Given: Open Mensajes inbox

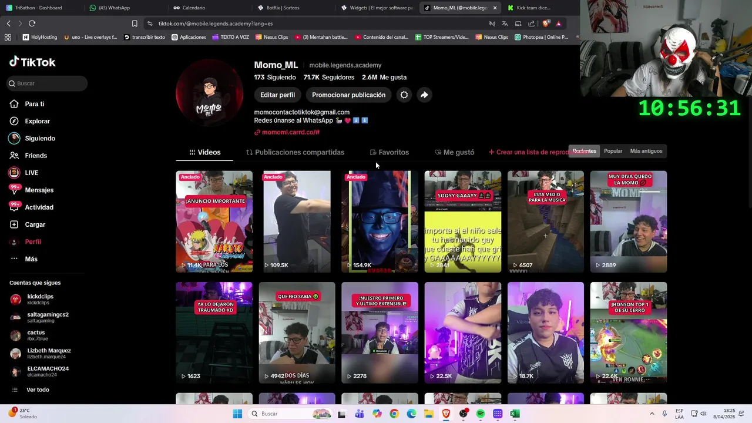Looking at the screenshot, I should [x=39, y=190].
